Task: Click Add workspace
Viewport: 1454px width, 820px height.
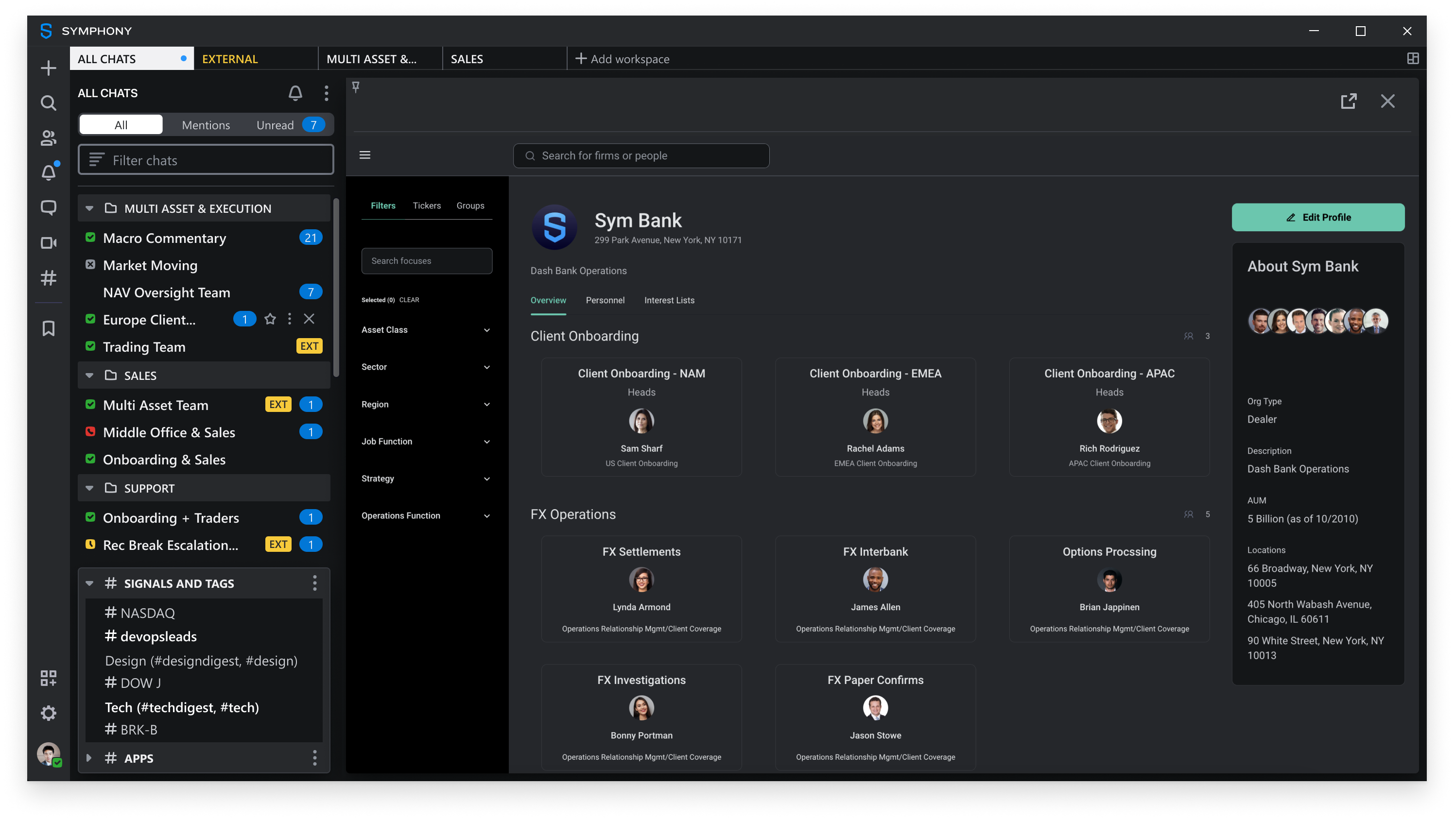Action: [x=622, y=59]
